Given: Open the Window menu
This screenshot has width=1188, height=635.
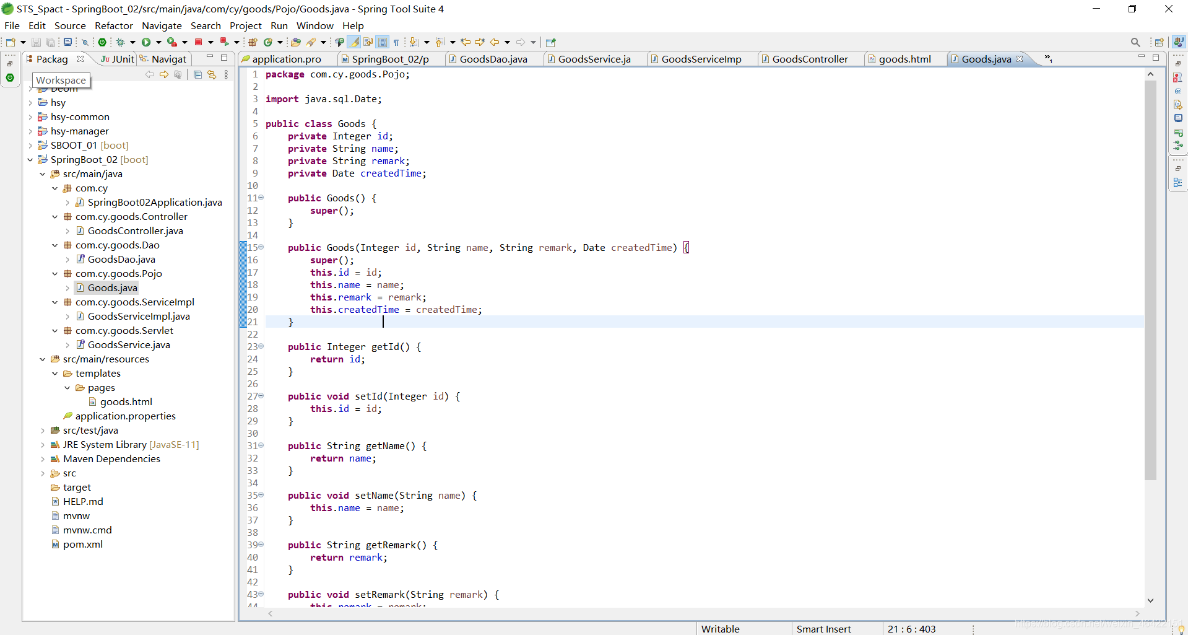Looking at the screenshot, I should tap(314, 25).
